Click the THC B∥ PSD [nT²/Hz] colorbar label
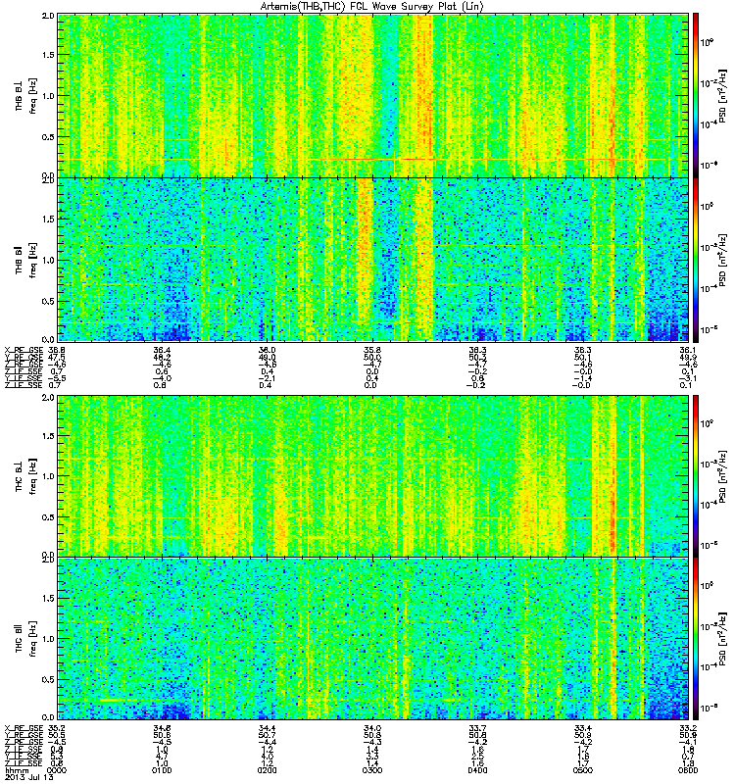735x784 pixels. (x=723, y=639)
